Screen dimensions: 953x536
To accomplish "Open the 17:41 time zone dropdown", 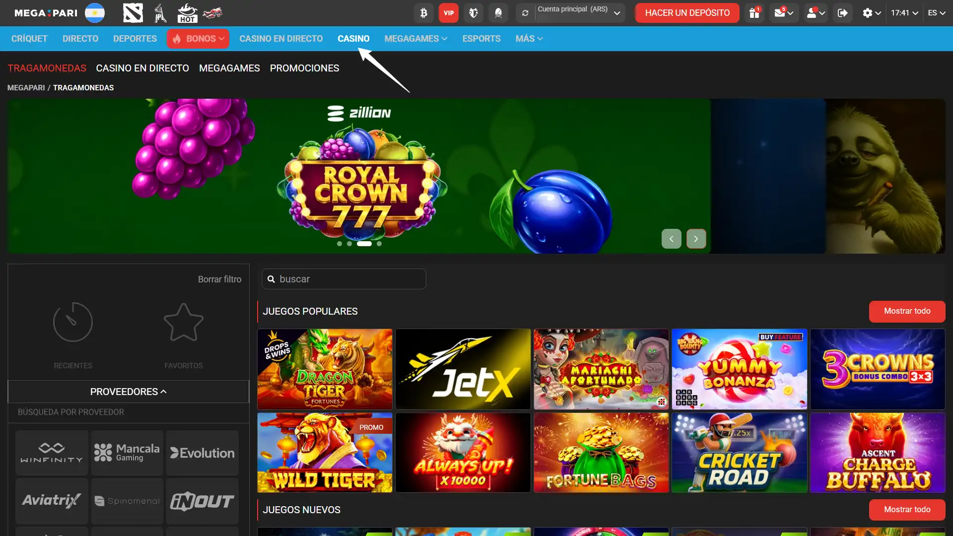I will tap(904, 13).
